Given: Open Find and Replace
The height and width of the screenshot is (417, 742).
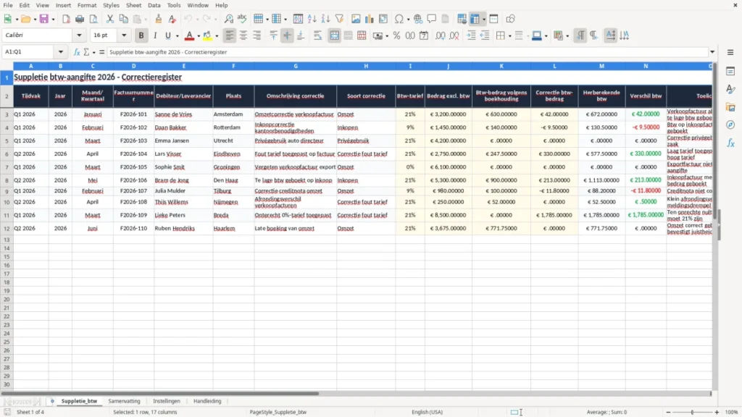Looking at the screenshot, I should 228,19.
